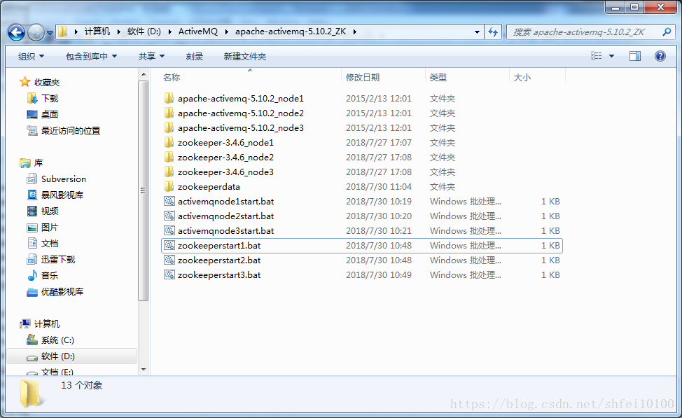Image resolution: width=682 pixels, height=418 pixels.
Task: Open the Subversion library
Action: [64, 179]
